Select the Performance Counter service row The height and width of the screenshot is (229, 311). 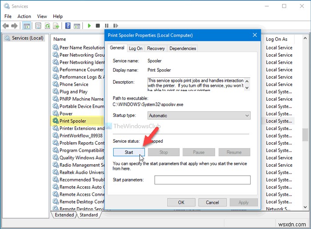pyautogui.click(x=78, y=69)
